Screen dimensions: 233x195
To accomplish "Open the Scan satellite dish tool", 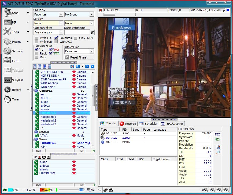I will 8,13.
